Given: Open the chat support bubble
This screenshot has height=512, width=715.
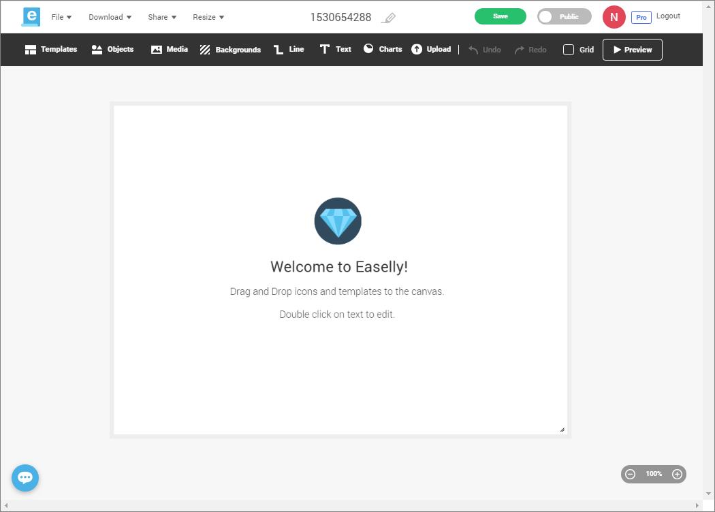Looking at the screenshot, I should [x=25, y=478].
